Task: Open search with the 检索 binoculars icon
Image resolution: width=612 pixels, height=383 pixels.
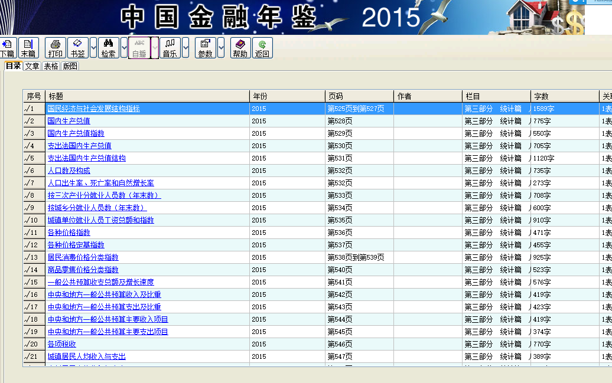Action: pos(109,48)
